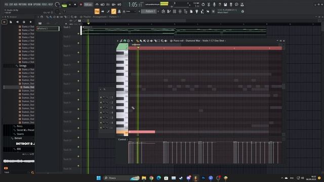The width and height of the screenshot is (324, 182).
Task: Select Pattern 1 in playlist picker
Action: (48, 28)
